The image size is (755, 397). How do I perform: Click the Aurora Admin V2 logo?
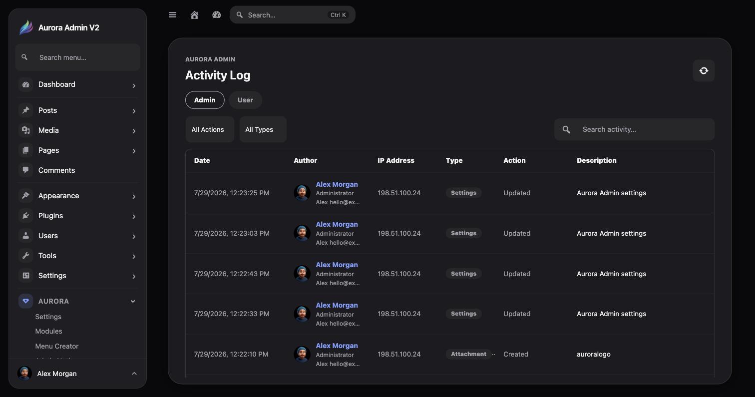pos(26,27)
